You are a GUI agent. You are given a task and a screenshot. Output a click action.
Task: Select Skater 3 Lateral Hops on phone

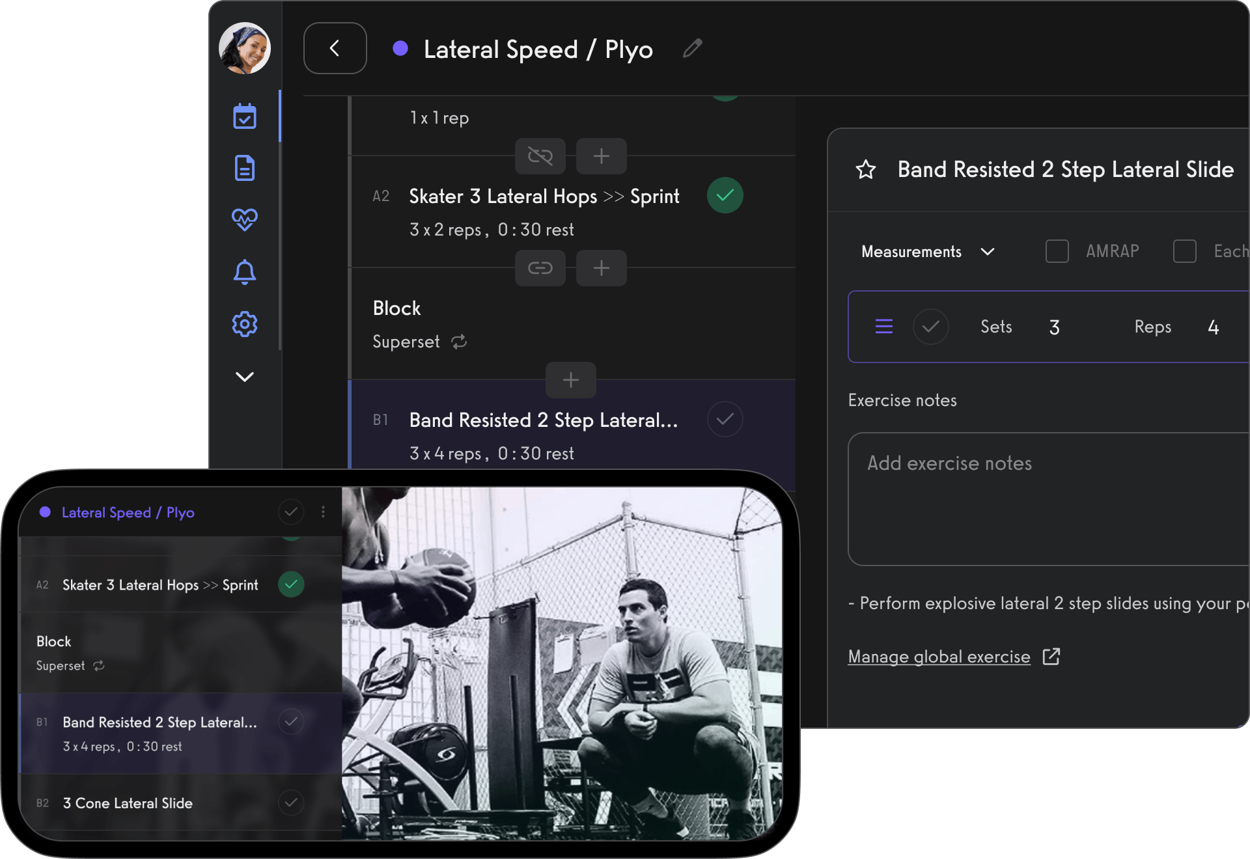pyautogui.click(x=160, y=585)
